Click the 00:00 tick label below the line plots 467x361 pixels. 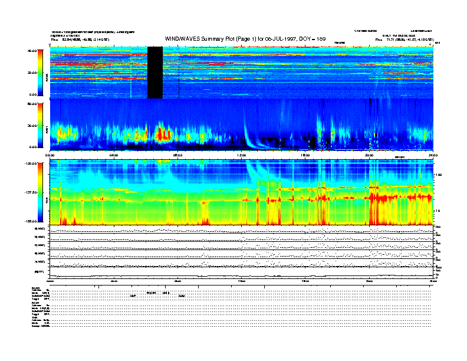tap(50, 281)
